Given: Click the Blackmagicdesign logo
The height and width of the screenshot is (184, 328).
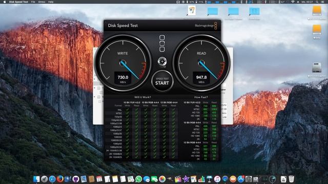Looking at the screenshot, I should click(x=206, y=26).
